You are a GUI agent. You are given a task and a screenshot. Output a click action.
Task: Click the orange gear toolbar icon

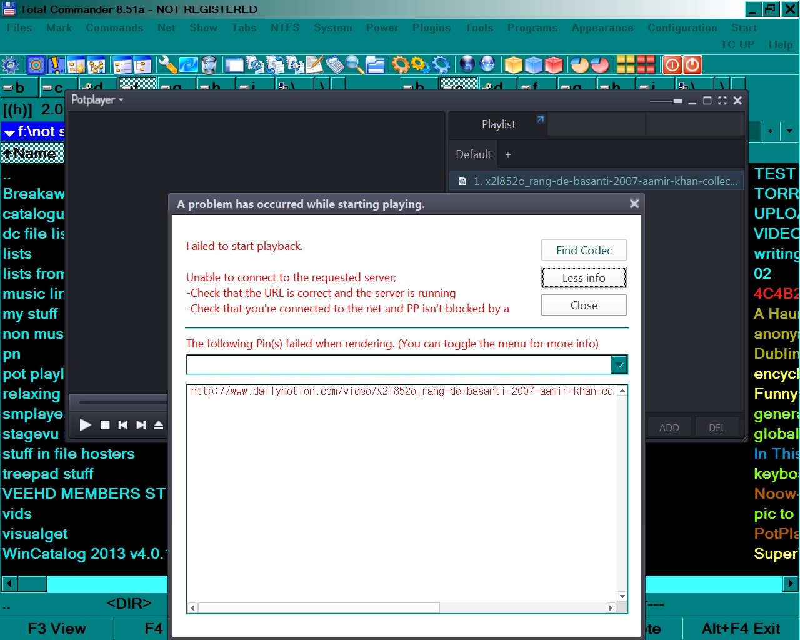401,64
